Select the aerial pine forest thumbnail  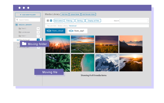58,63
